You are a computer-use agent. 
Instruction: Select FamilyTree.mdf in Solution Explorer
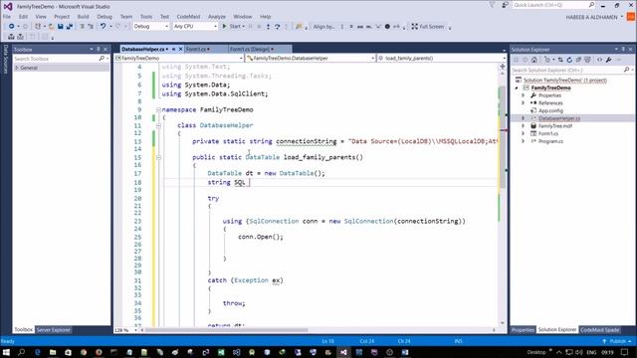point(555,126)
